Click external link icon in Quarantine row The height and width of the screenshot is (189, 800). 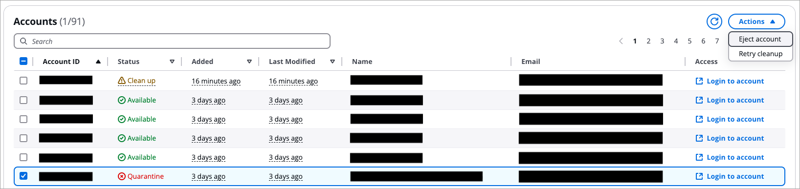[x=699, y=176]
